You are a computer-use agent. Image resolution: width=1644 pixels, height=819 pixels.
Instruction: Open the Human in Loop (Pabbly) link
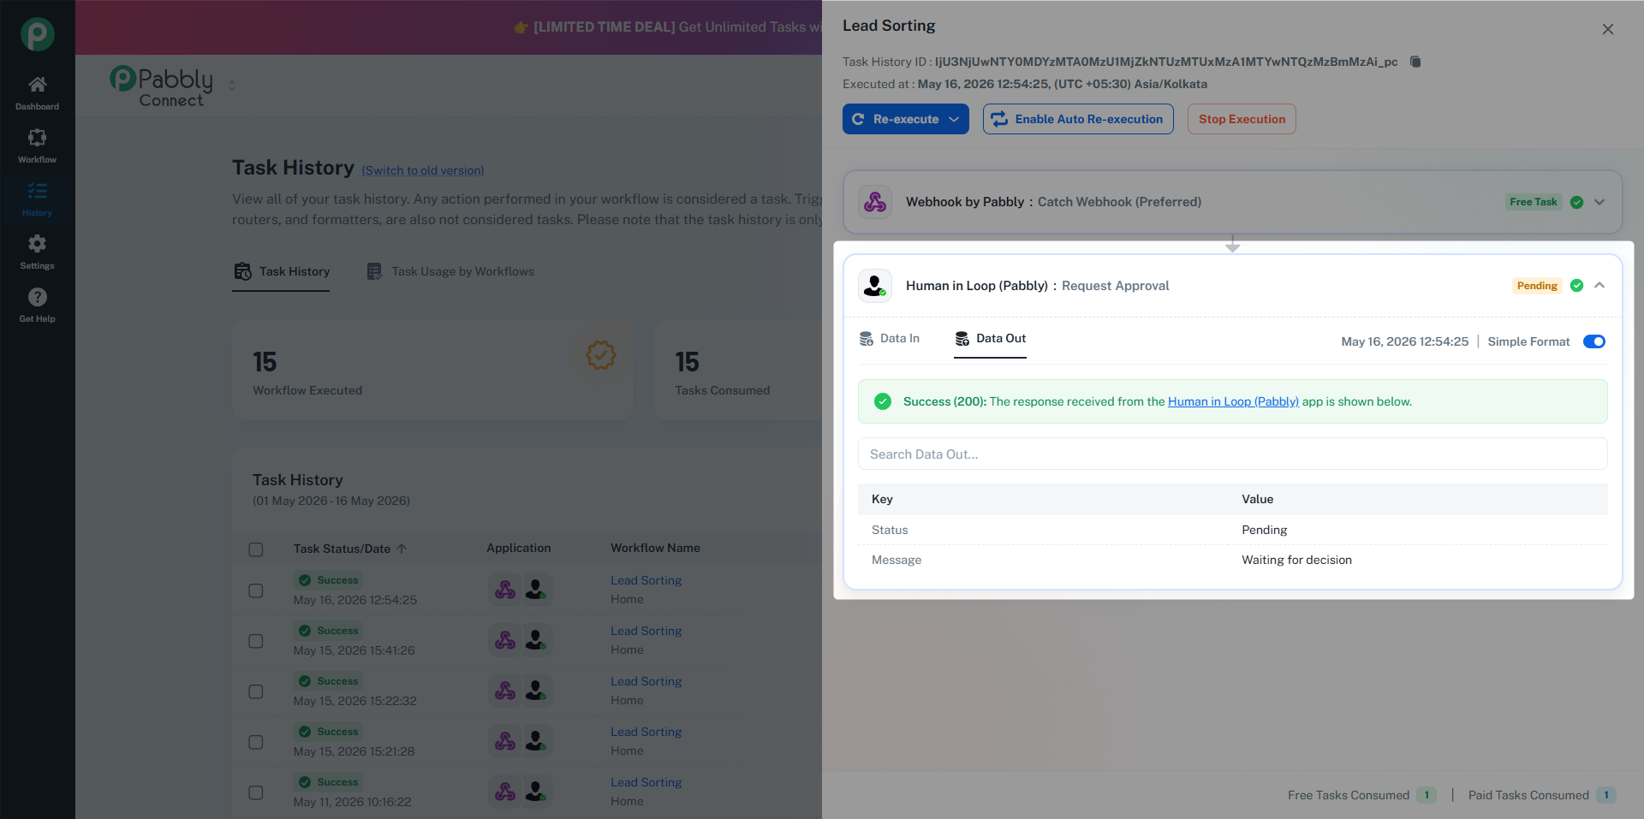pyautogui.click(x=1233, y=401)
